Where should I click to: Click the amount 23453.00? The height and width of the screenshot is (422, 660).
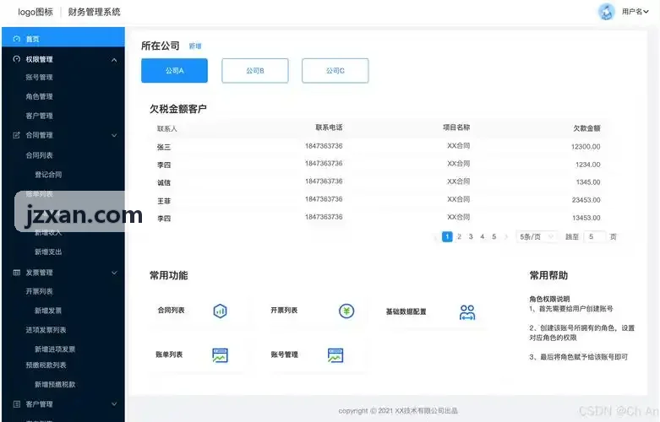pos(586,200)
